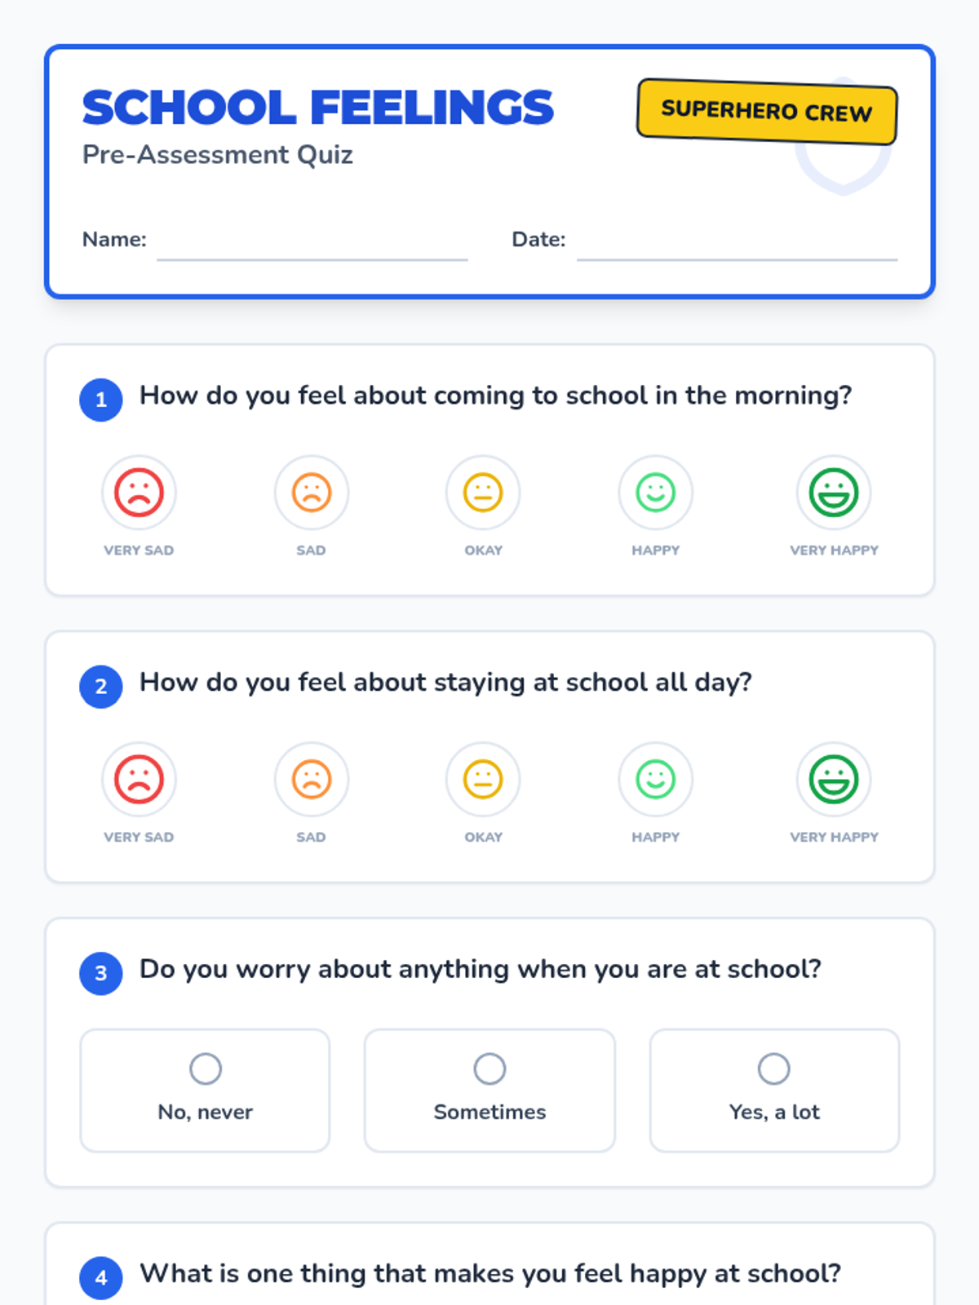
Task: Select Happy face for coming to school
Action: [656, 493]
